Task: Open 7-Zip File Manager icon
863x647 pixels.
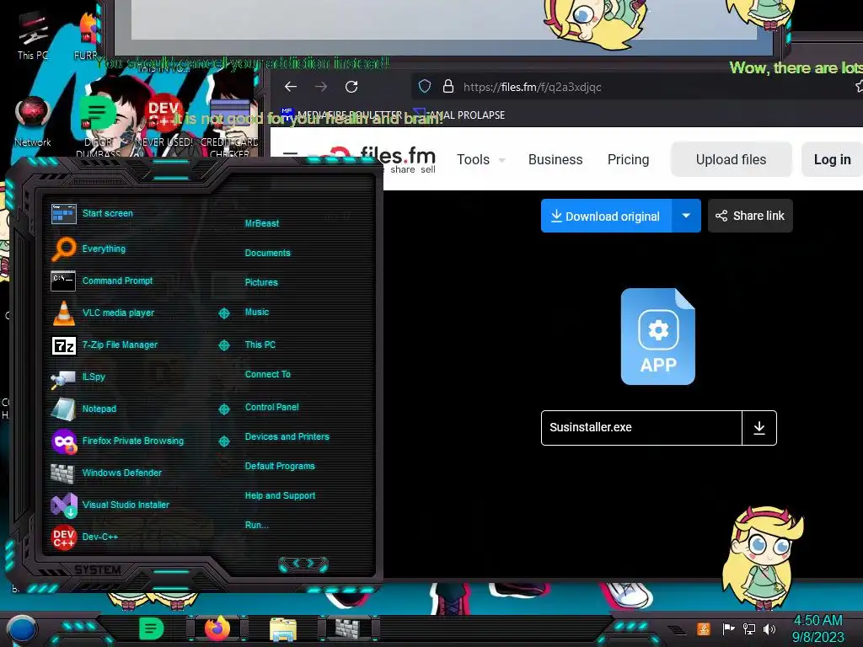Action: (x=63, y=345)
